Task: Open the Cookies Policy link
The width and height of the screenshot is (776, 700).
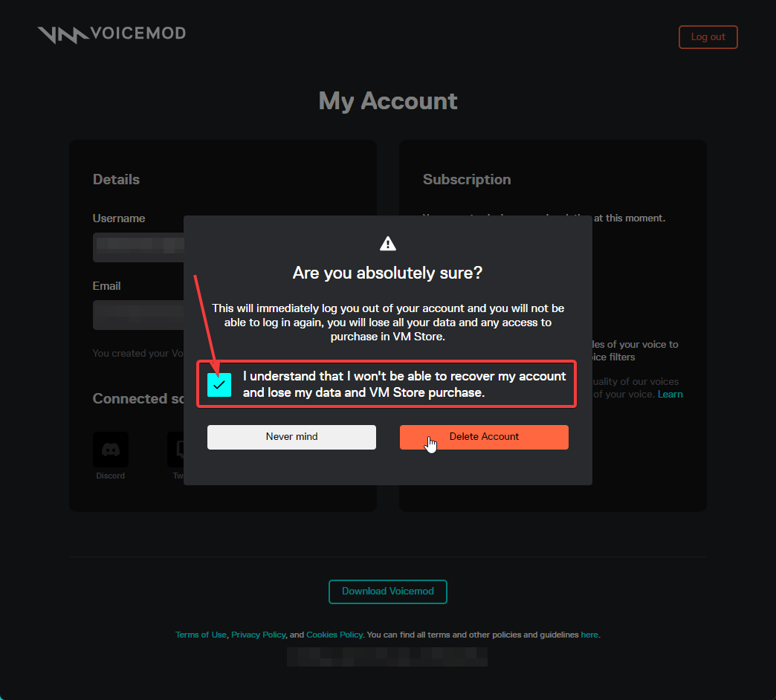Action: [x=334, y=635]
